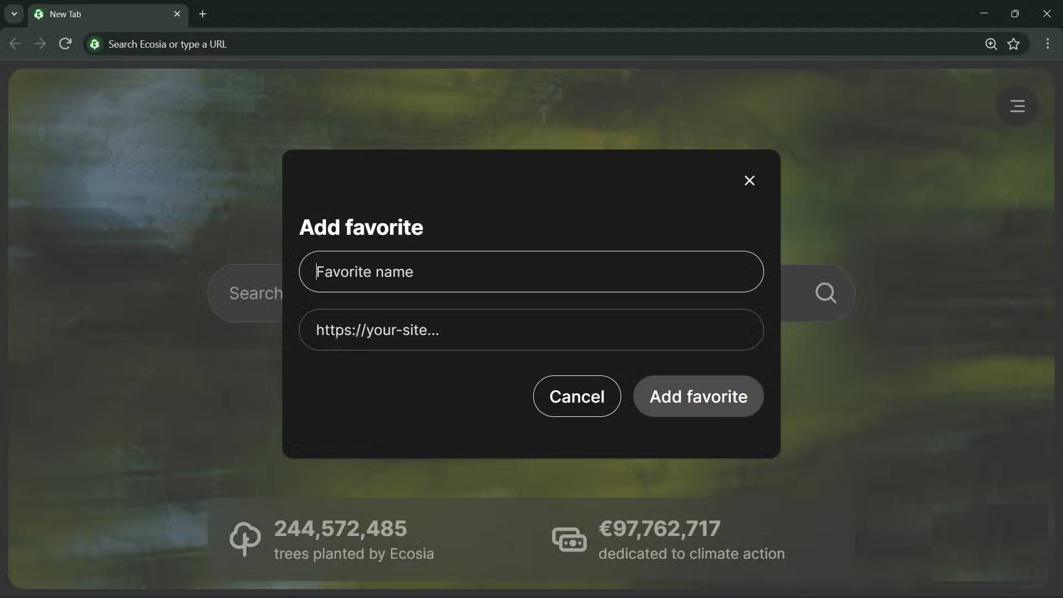
Task: Select the https://your-site URL field
Action: 530,330
